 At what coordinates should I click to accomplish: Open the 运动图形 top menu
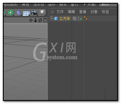click(11, 5)
